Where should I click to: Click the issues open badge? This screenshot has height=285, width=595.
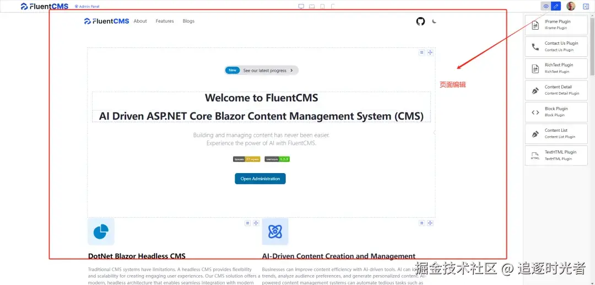point(247,159)
